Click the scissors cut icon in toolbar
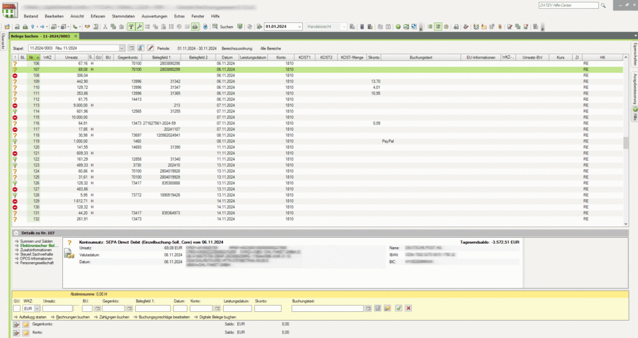Screen dimensions: 638x338 [105, 26]
